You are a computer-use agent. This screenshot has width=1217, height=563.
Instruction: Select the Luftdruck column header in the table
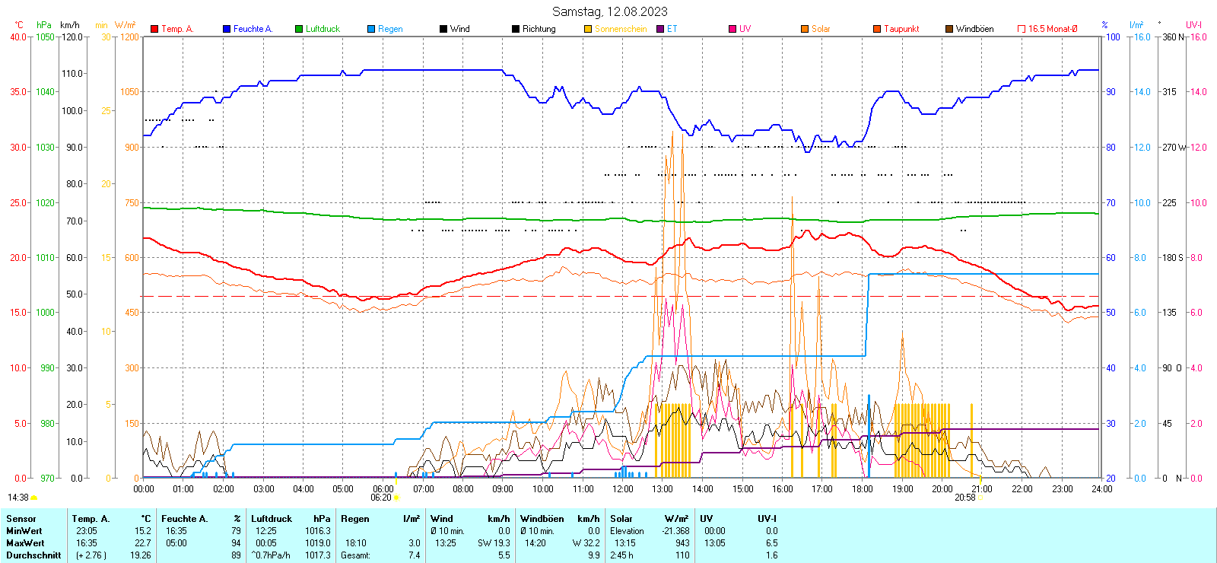(272, 519)
